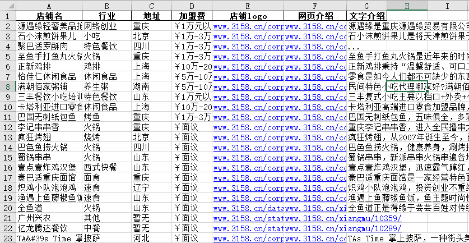This screenshot has height=243, width=469.
Task: Select the cell 正新鸡排 in column A
Action: tap(49, 67)
